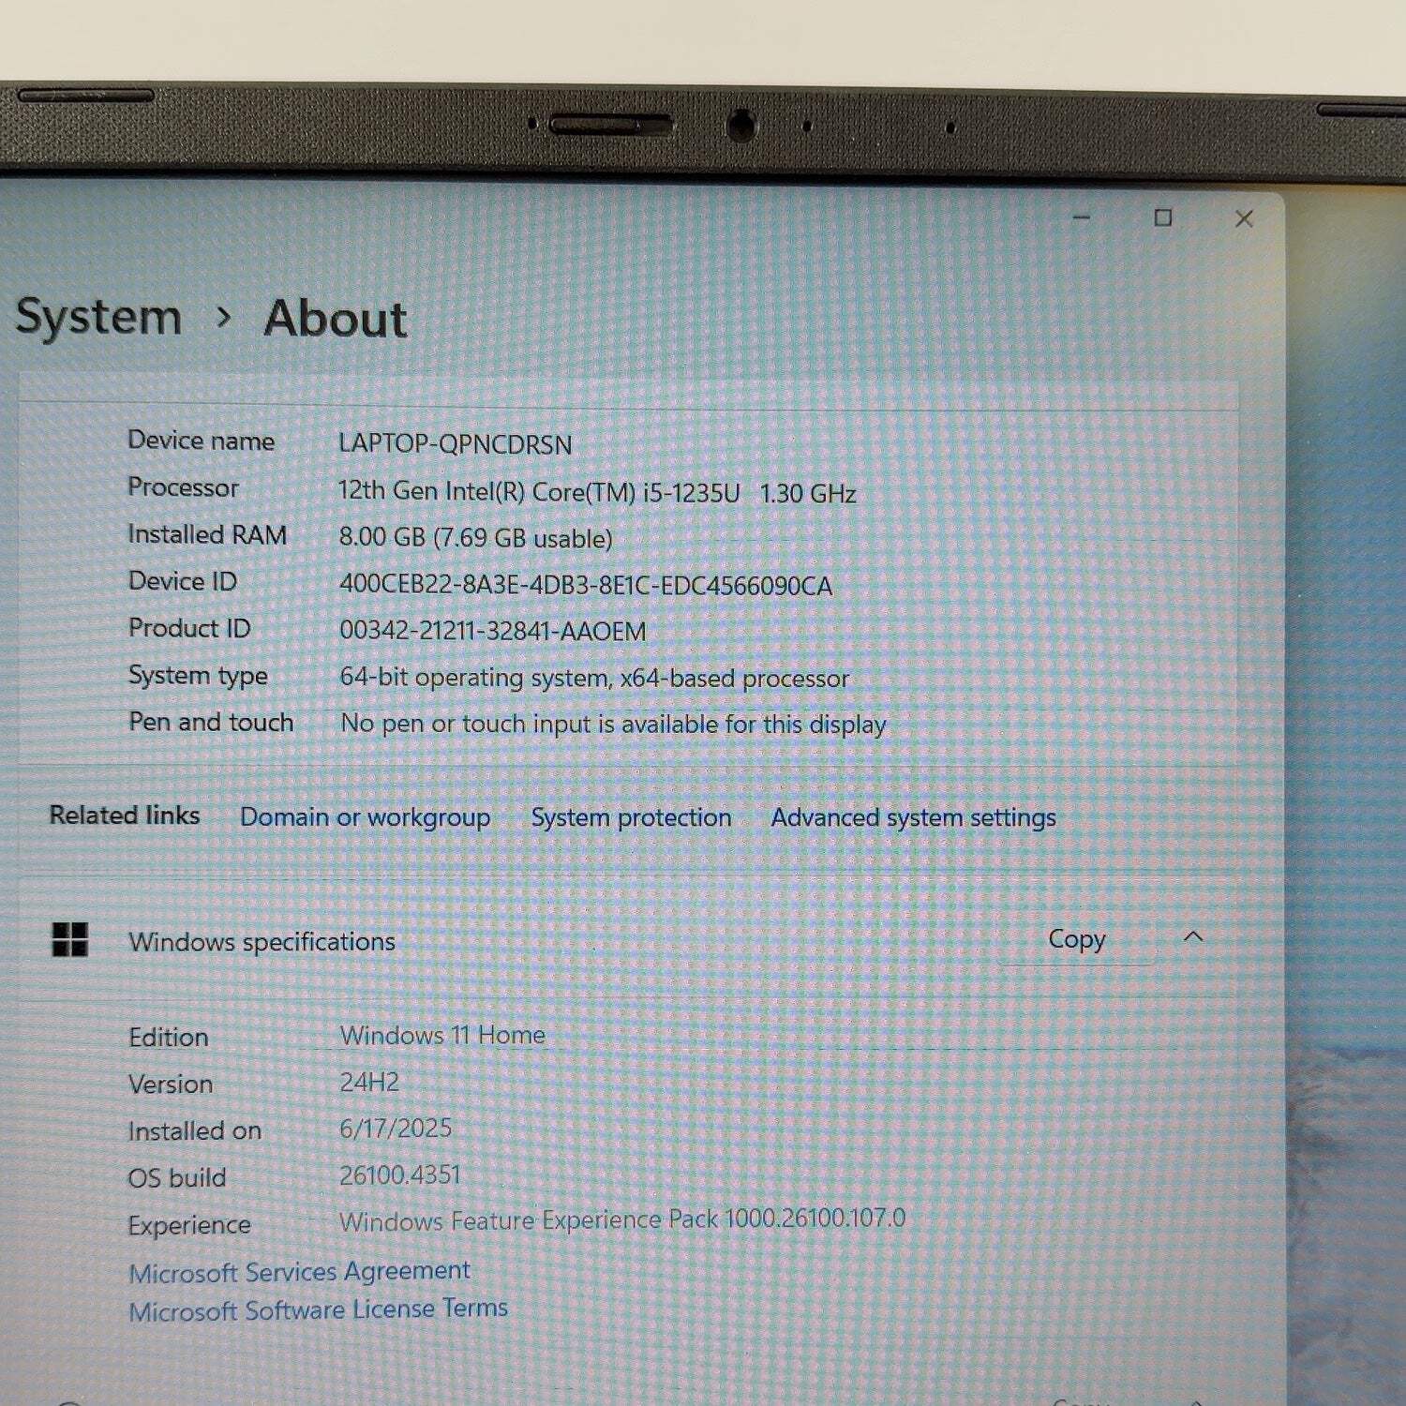Select the installed on date 6/17/2025
Screen dimensions: 1406x1406
click(x=396, y=1128)
